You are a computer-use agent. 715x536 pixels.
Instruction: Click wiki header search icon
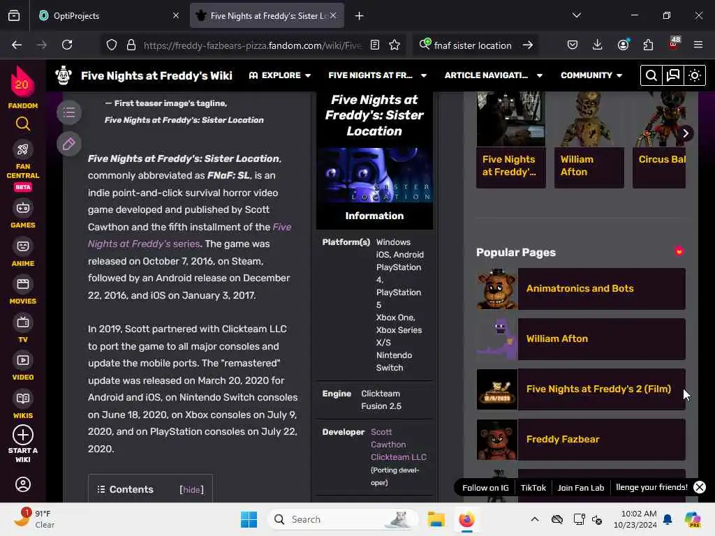(651, 75)
